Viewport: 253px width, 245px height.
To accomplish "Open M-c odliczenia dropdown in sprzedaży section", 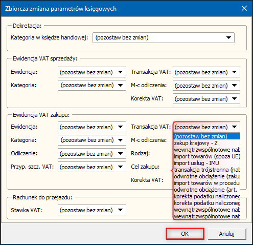I will pos(206,85).
